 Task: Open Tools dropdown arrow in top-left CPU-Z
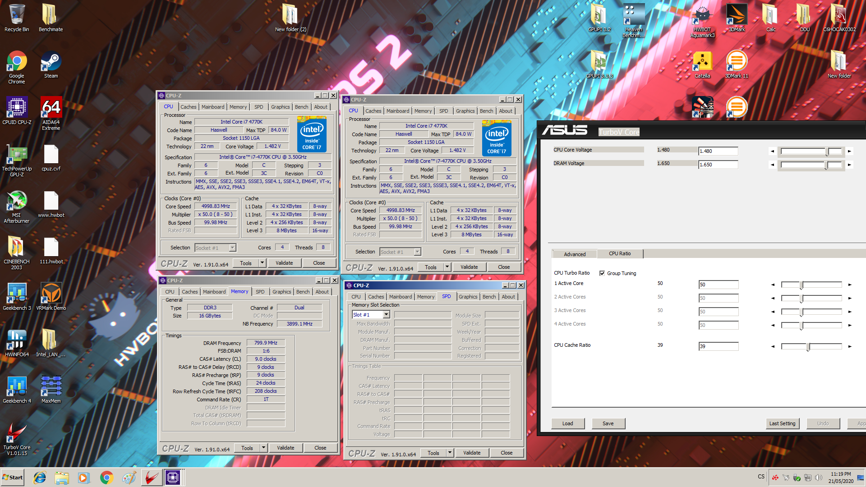[x=262, y=263]
